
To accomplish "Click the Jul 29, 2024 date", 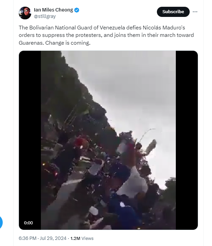I will (x=53, y=238).
